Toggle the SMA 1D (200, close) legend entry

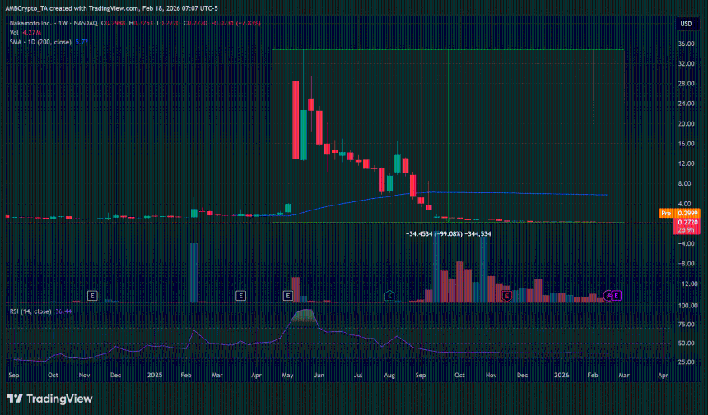coord(49,42)
